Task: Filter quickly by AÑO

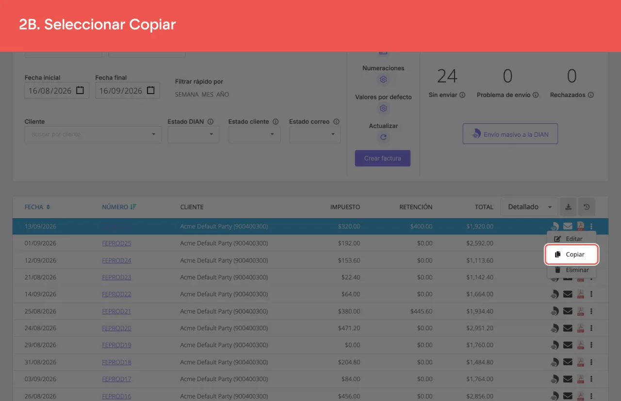Action: (223, 95)
